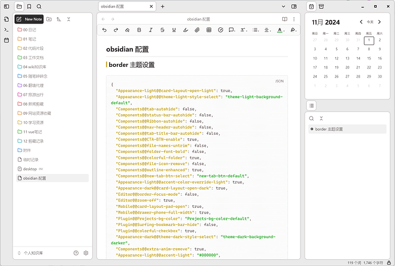Image resolution: width=395 pixels, height=266 pixels.
Task: Open the help icon
Action: (76, 253)
